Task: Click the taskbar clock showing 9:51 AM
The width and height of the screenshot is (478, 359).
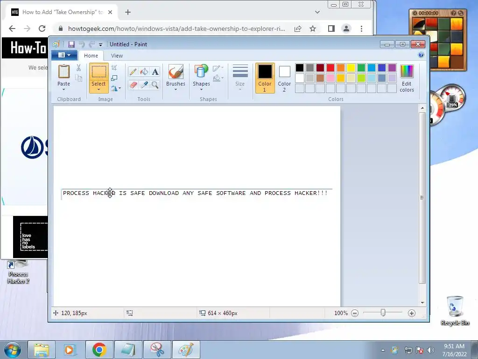Action: (x=454, y=350)
